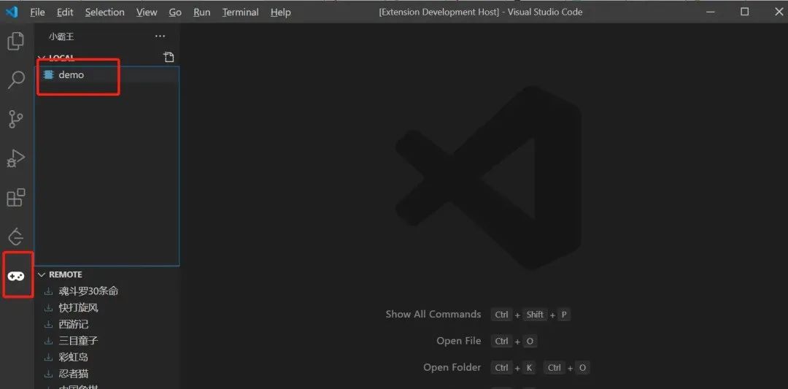This screenshot has width=788, height=389.
Task: Click download icon beside 三目童子
Action: point(48,341)
